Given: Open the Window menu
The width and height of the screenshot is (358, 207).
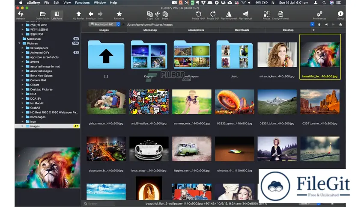Looking at the screenshot, I should click(x=100, y=3).
